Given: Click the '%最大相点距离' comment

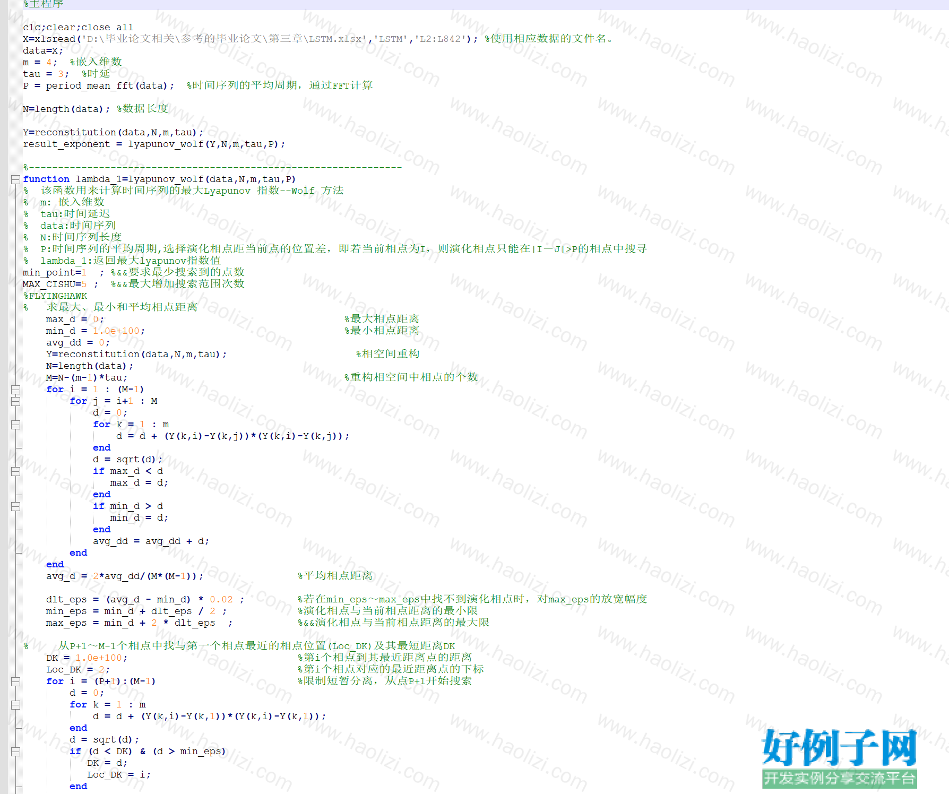Looking at the screenshot, I should coord(382,319).
